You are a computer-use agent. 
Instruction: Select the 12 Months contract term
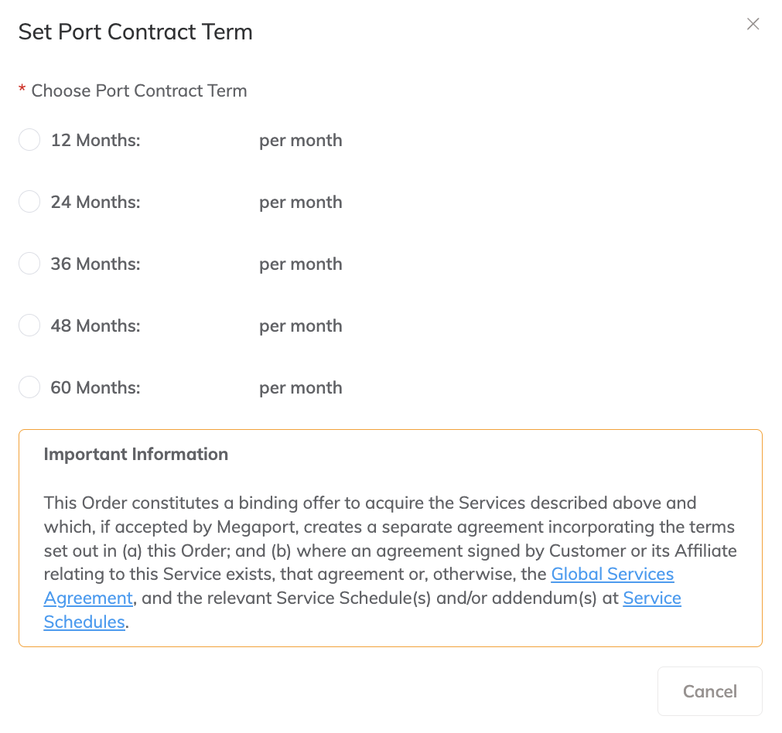(x=29, y=139)
